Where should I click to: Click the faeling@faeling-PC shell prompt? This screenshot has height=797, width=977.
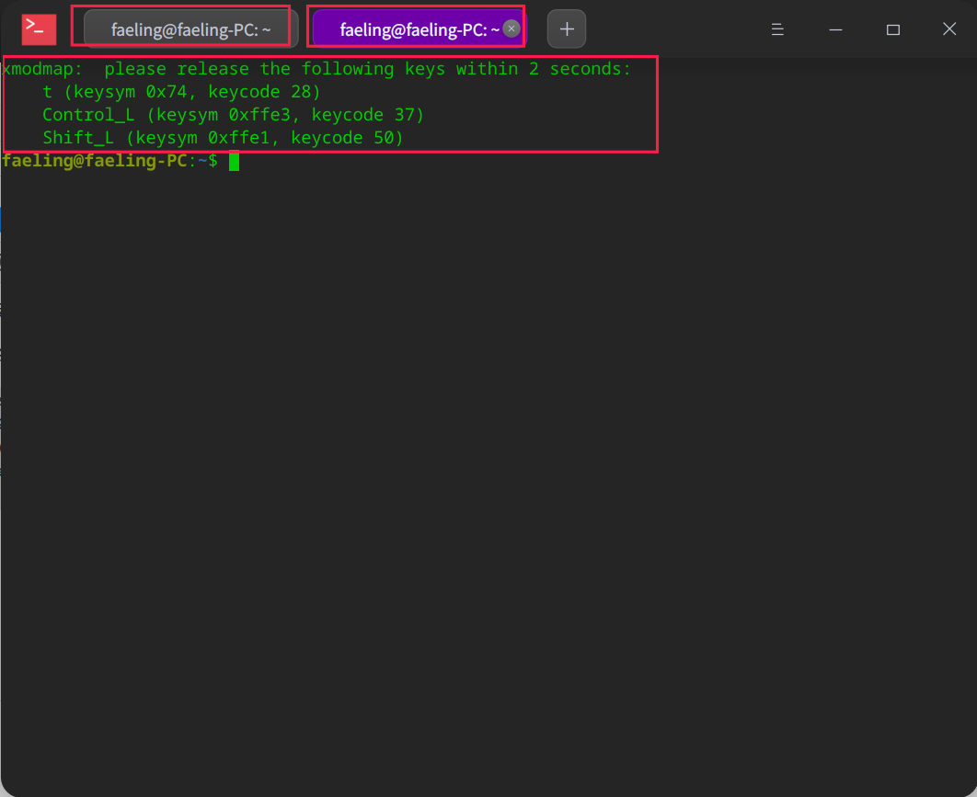[109, 161]
